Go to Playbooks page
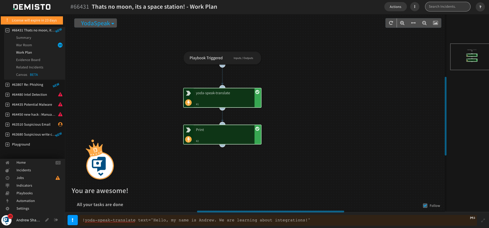 point(25,193)
